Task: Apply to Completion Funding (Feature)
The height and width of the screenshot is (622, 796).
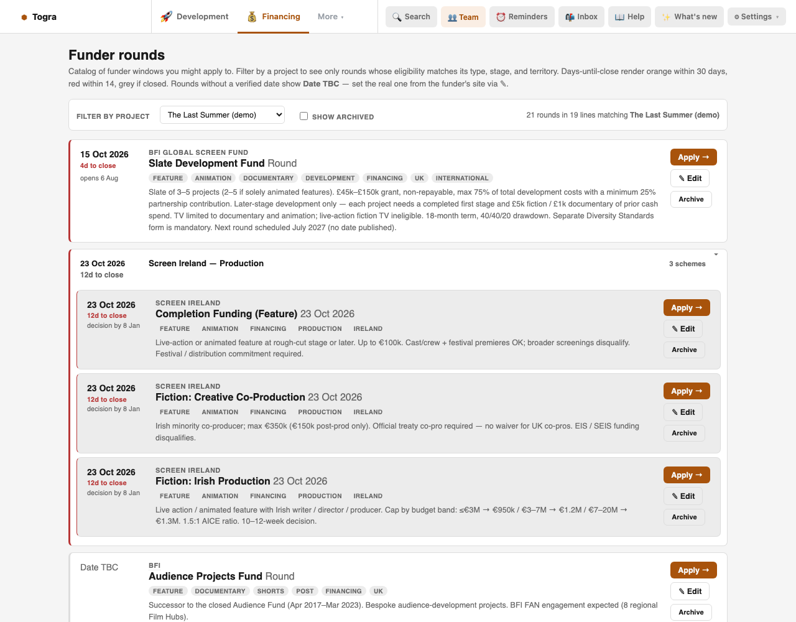Action: pyautogui.click(x=687, y=308)
